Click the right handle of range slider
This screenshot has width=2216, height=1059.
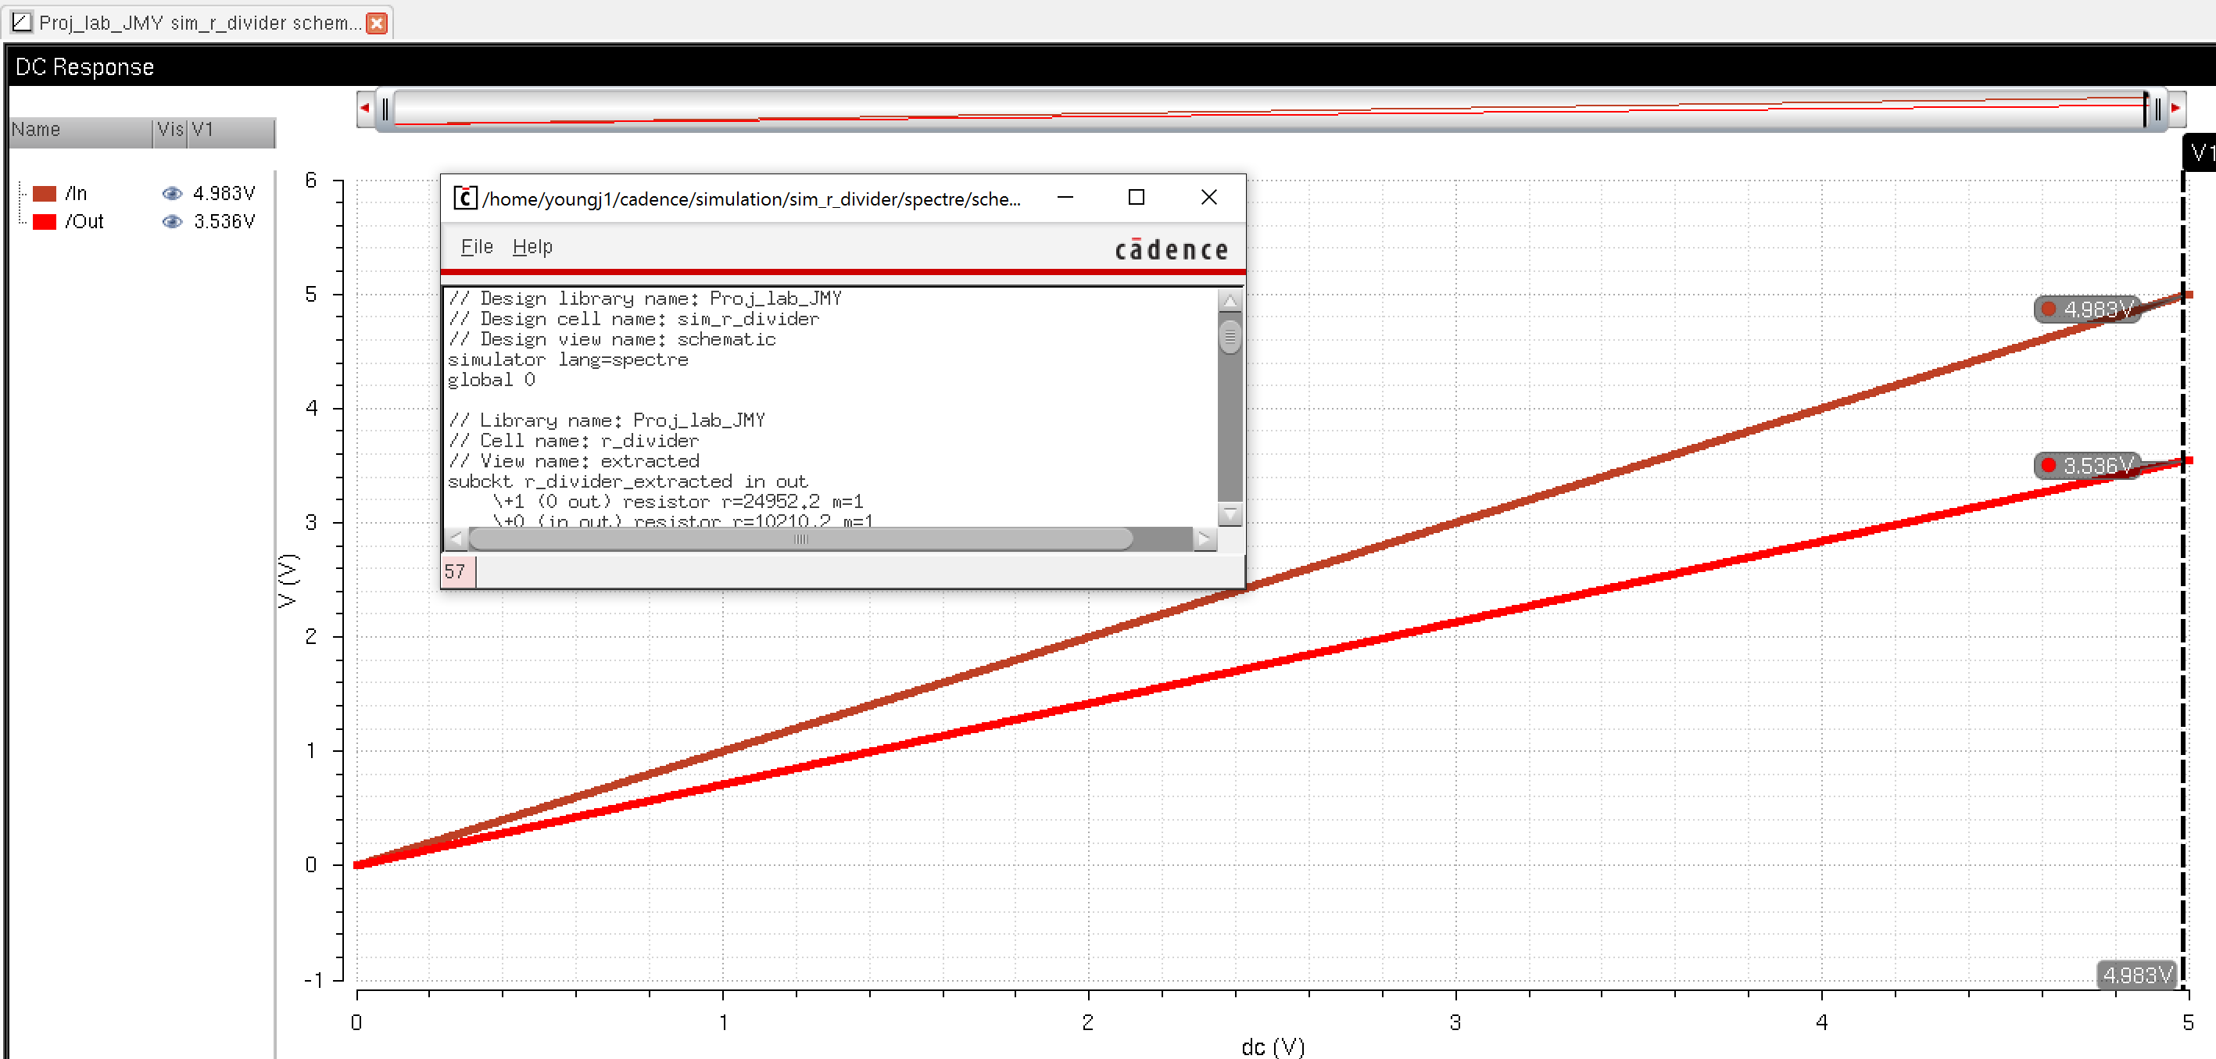click(2157, 109)
